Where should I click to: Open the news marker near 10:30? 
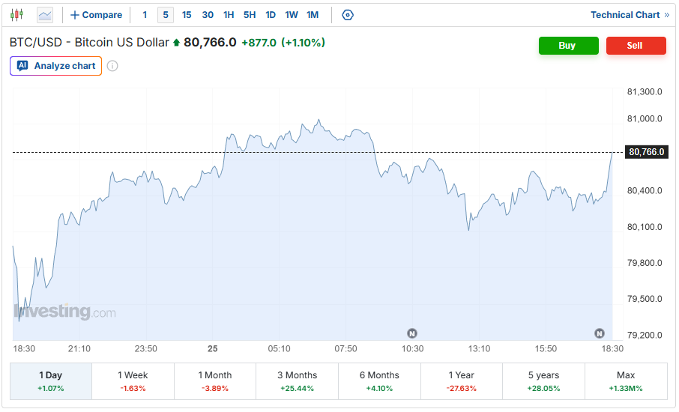(411, 333)
